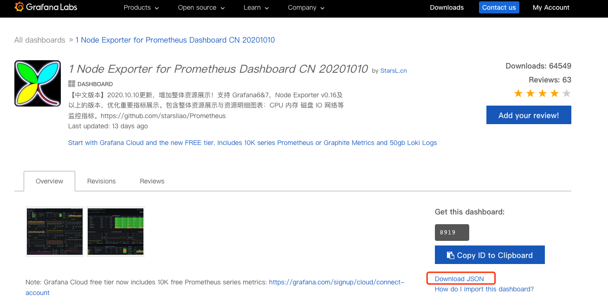608x302 pixels.
Task: Click Copy ID to Clipboard
Action: click(x=490, y=255)
